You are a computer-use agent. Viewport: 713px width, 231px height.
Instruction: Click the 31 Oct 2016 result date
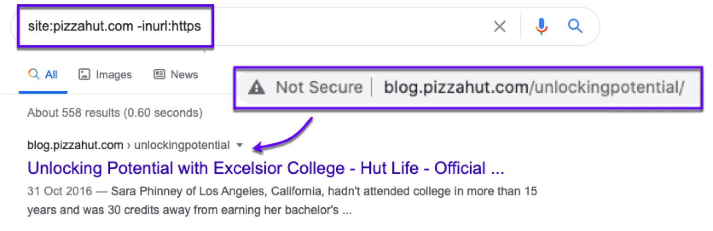(59, 192)
